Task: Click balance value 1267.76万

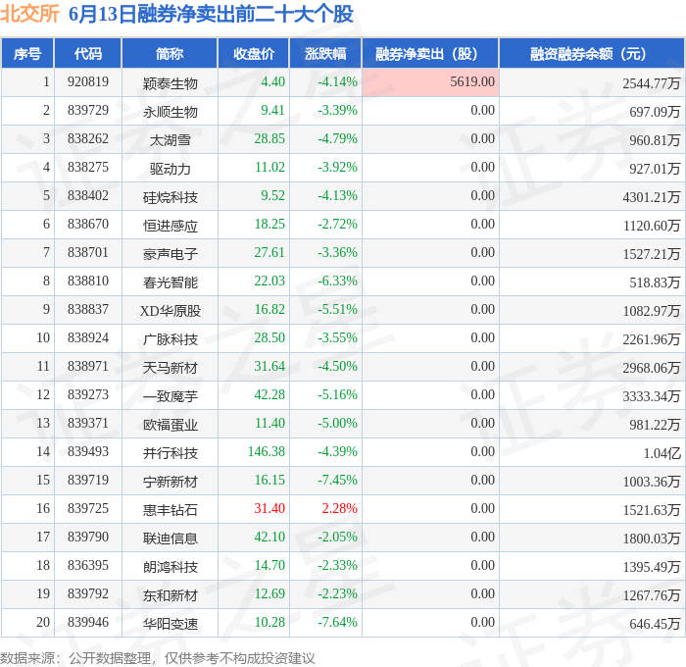Action: 652,595
